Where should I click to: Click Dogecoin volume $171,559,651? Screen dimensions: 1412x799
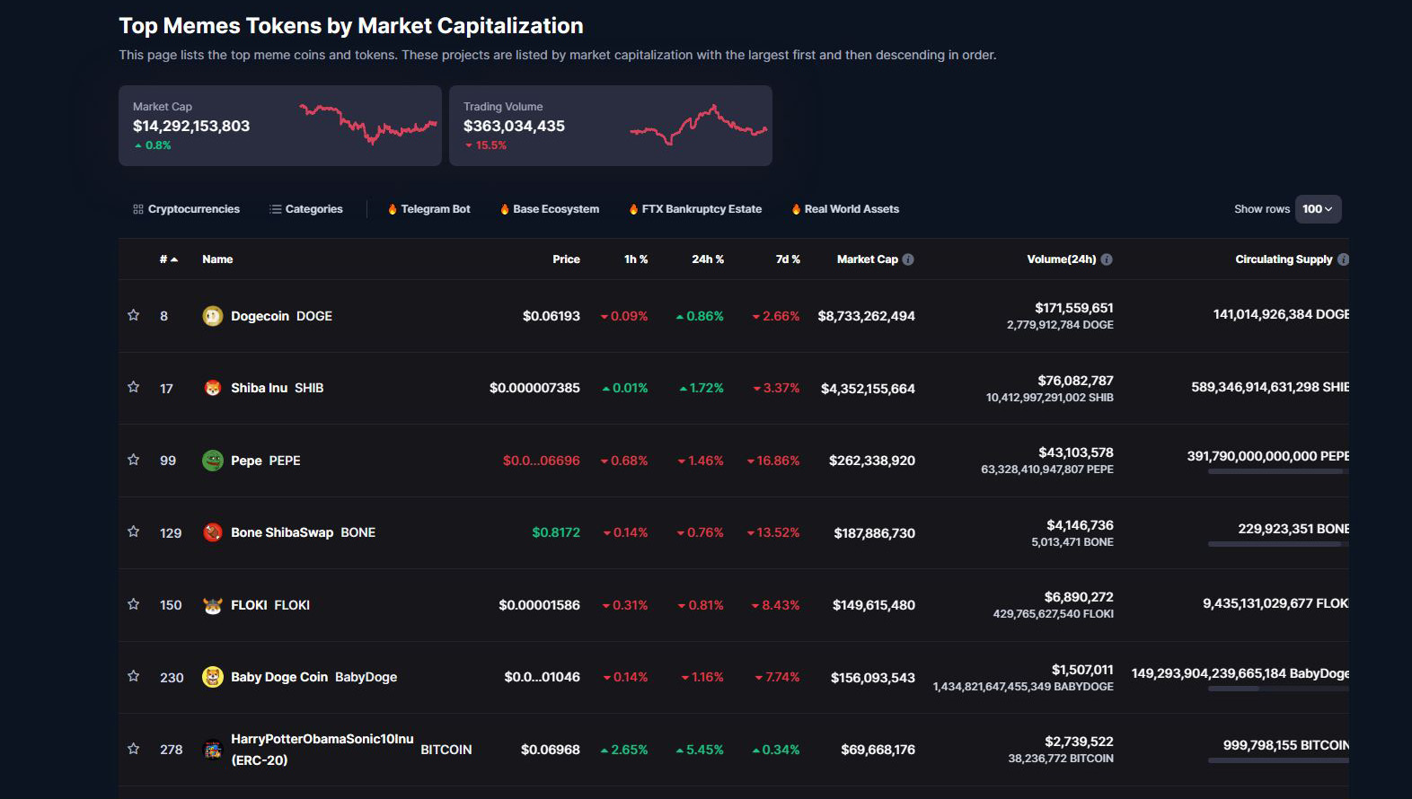click(1074, 308)
